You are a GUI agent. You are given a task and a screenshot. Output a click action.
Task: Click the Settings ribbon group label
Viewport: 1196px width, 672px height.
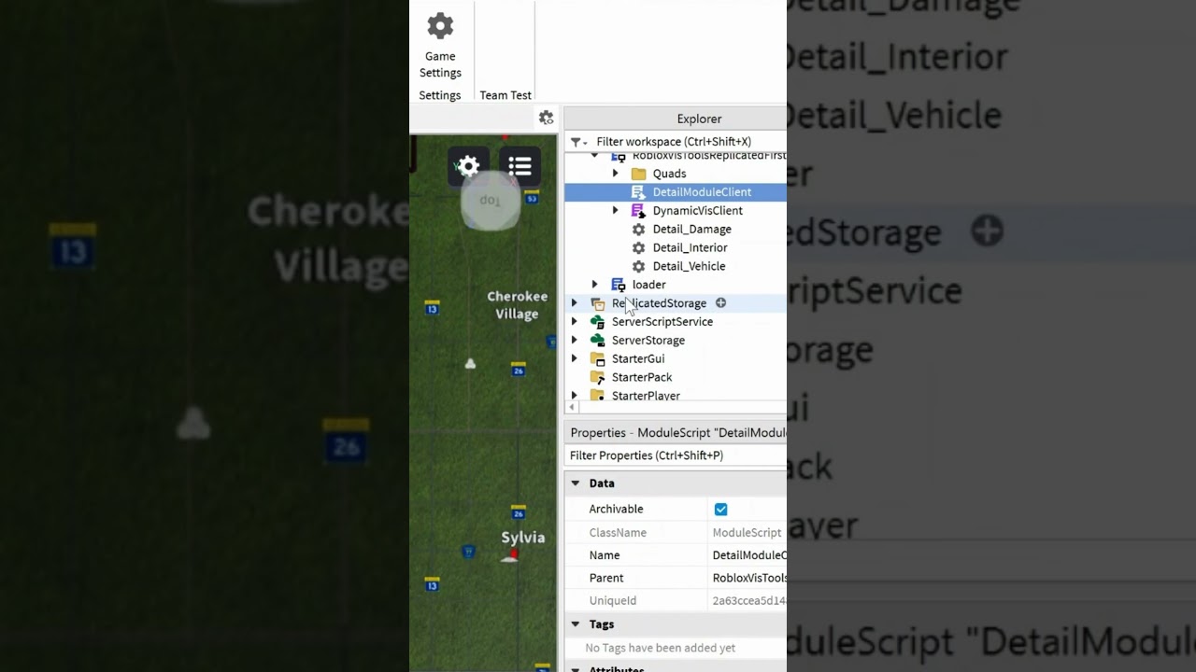pyautogui.click(x=440, y=95)
